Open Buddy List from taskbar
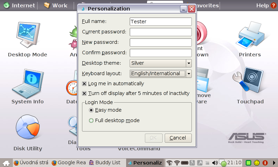This screenshot has height=167, width=278. coord(105,163)
